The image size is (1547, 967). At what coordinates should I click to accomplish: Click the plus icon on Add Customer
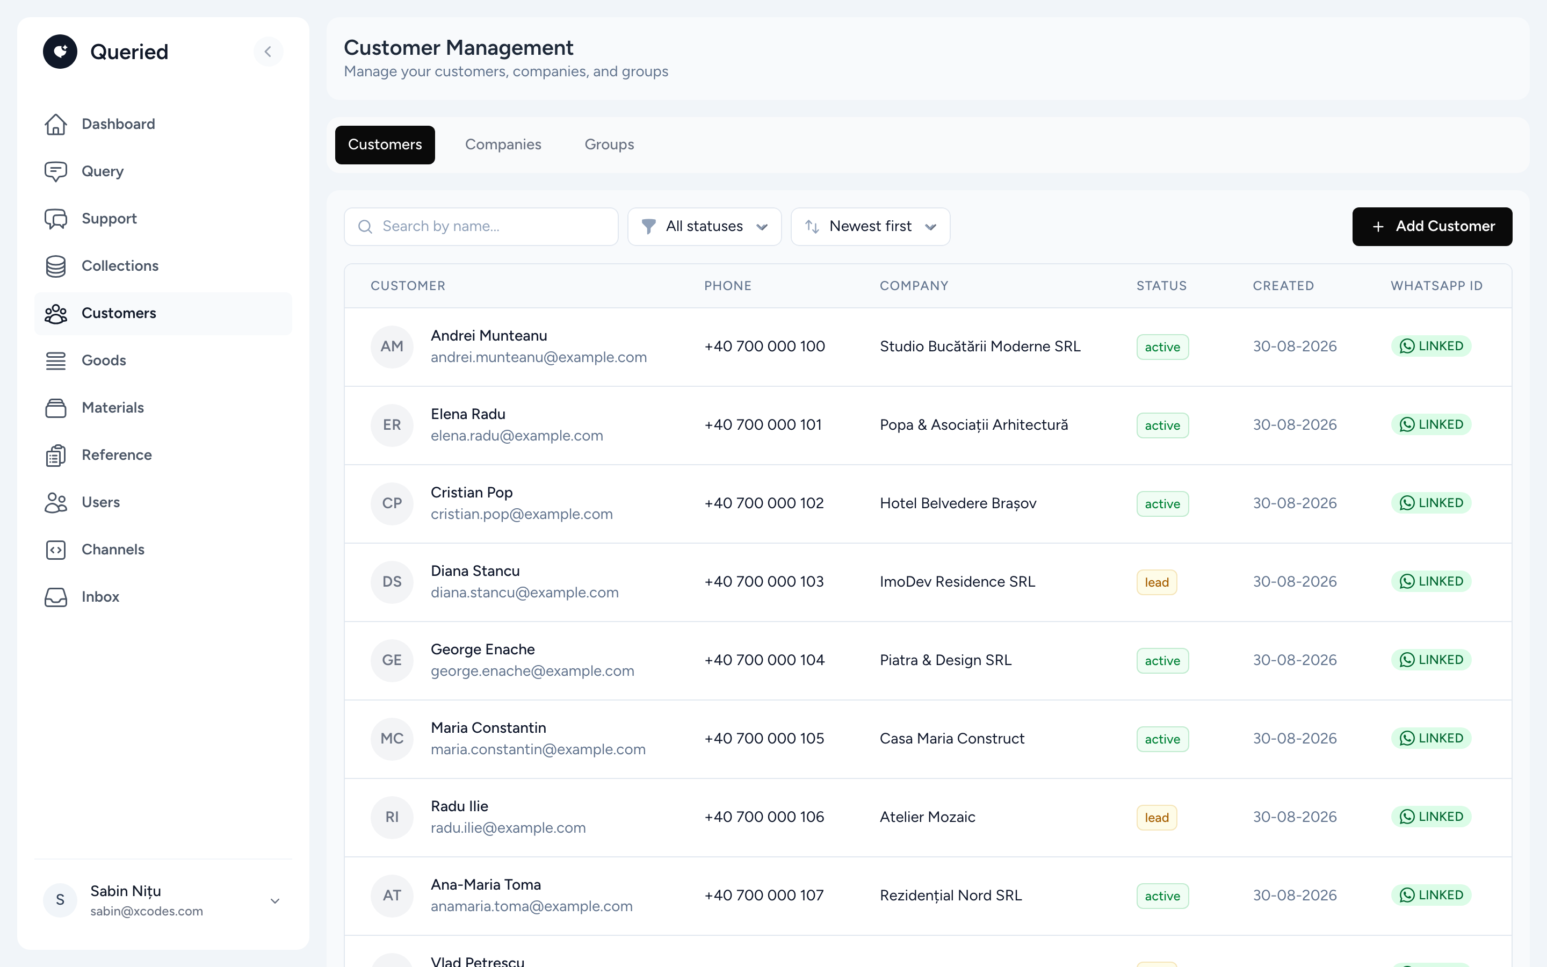point(1378,226)
